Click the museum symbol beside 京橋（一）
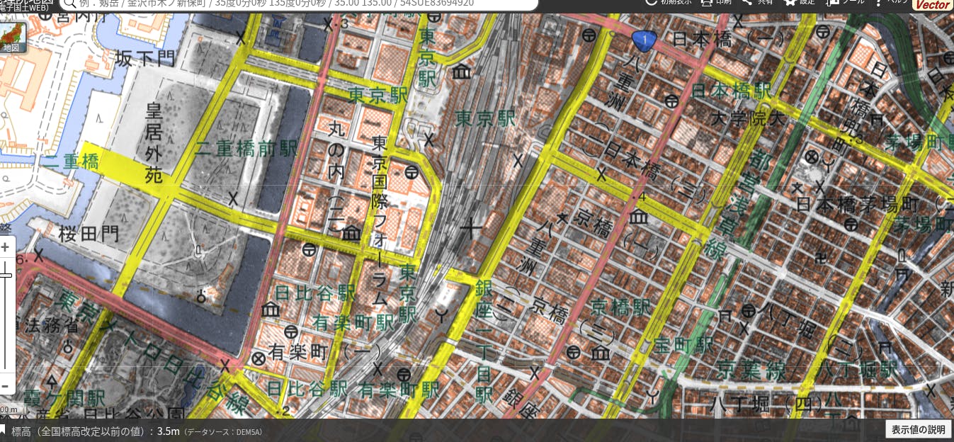The width and height of the screenshot is (954, 442). pos(639,217)
